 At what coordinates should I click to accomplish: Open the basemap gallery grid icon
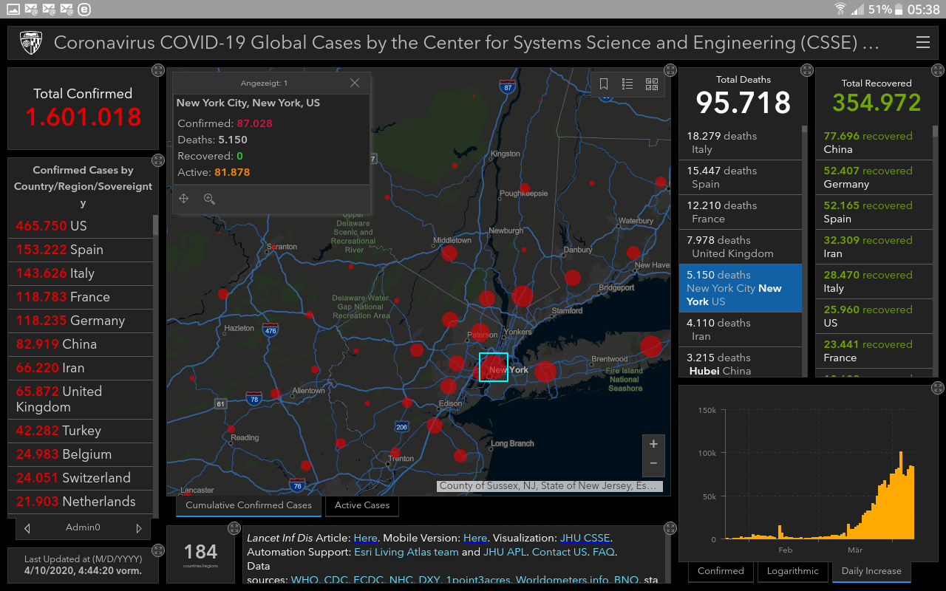[x=652, y=84]
